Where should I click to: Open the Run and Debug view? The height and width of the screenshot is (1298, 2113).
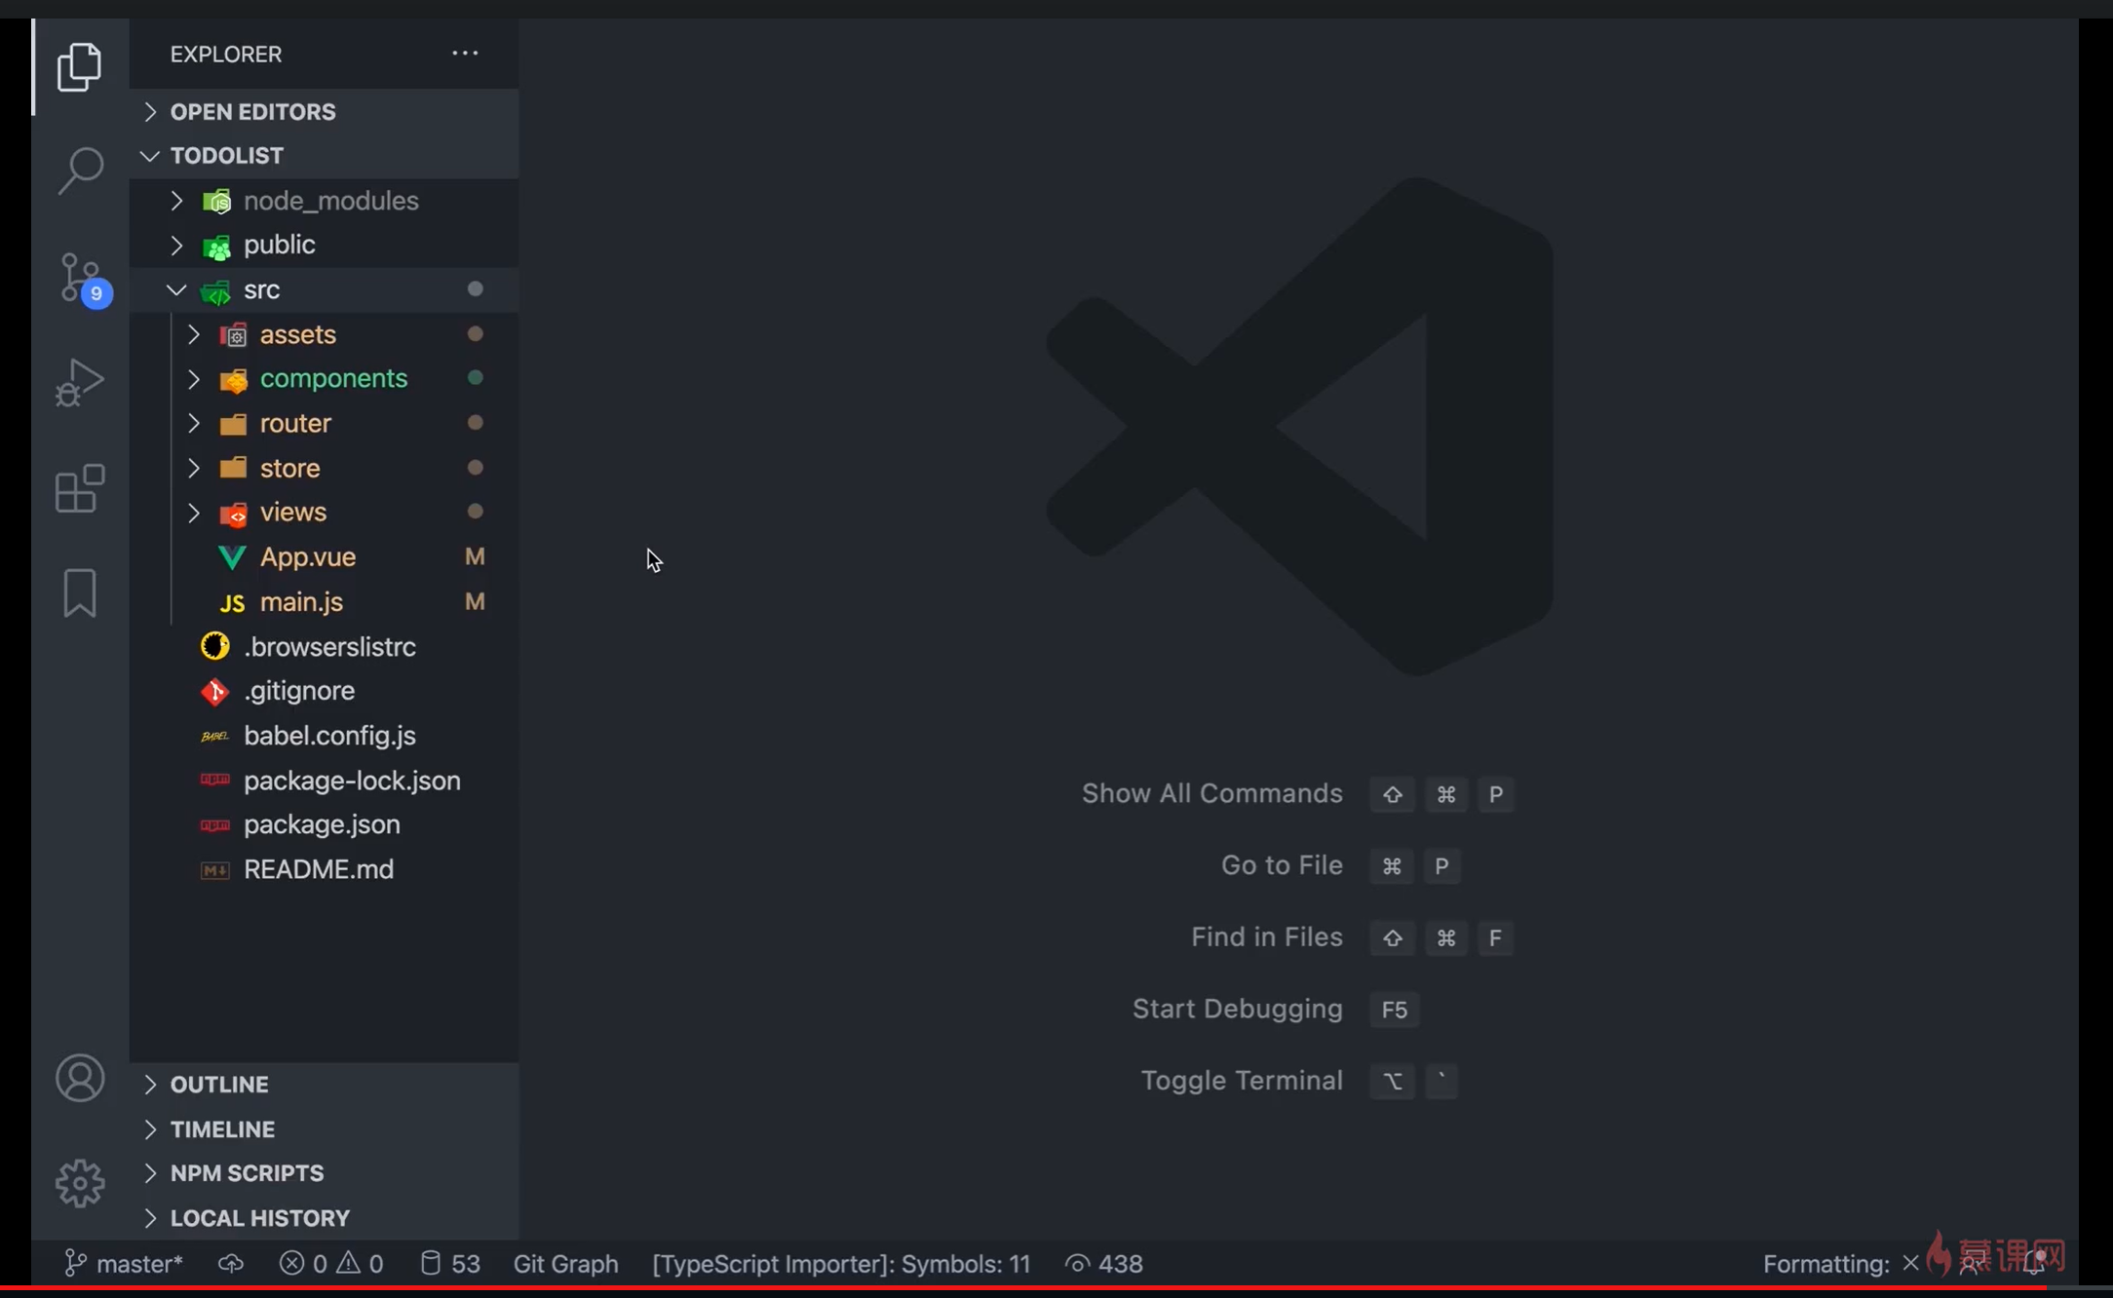click(x=80, y=382)
